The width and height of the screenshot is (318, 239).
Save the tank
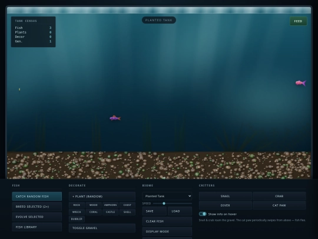click(x=154, y=211)
